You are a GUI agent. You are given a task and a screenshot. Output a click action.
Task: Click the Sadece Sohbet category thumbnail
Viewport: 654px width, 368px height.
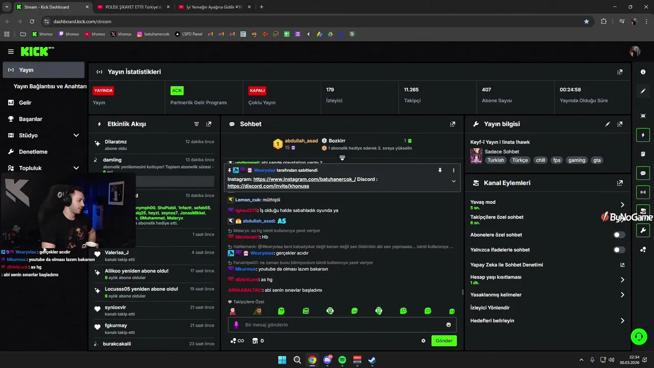476,156
